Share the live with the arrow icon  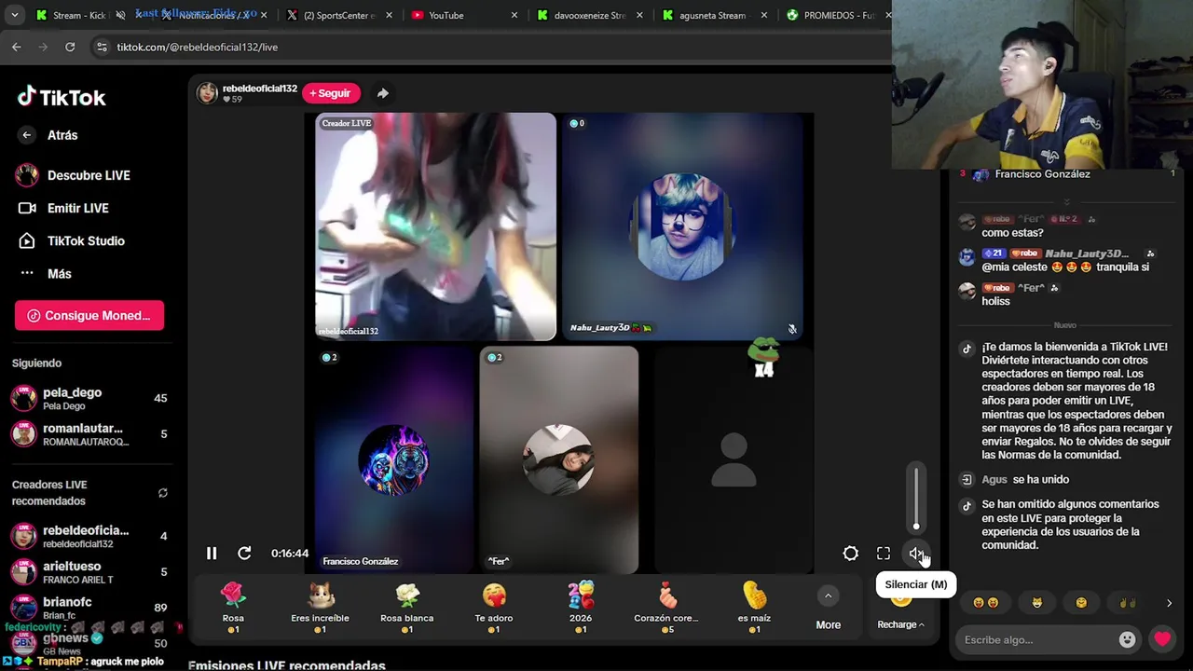[382, 93]
